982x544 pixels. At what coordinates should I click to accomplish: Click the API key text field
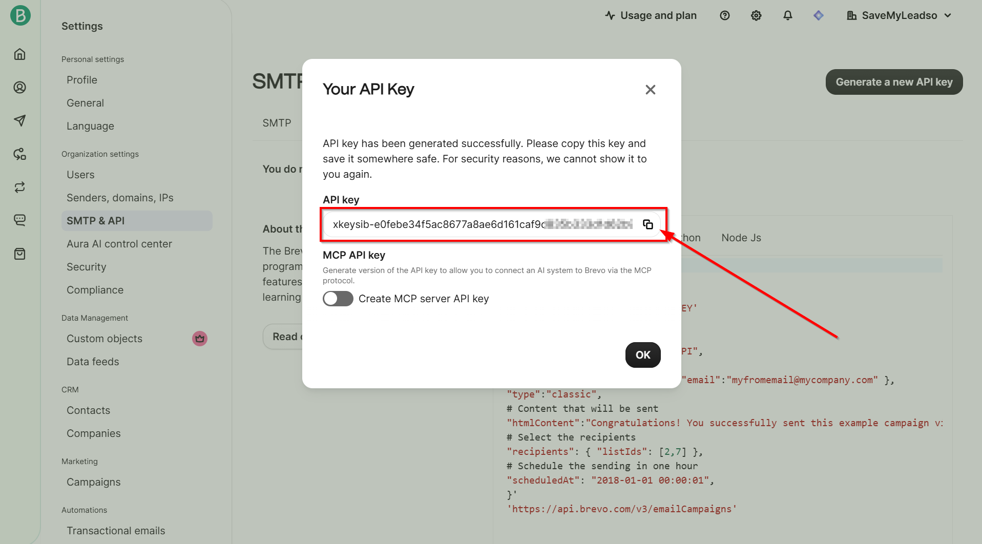pyautogui.click(x=482, y=224)
